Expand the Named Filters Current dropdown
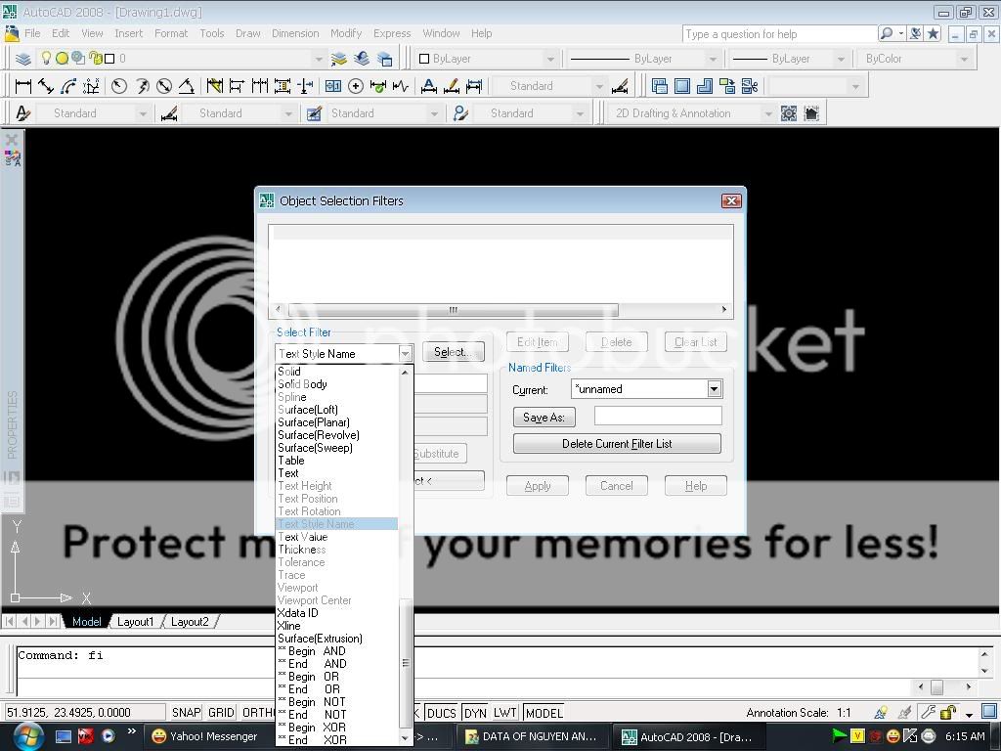This screenshot has height=751, width=1001. pyautogui.click(x=714, y=389)
